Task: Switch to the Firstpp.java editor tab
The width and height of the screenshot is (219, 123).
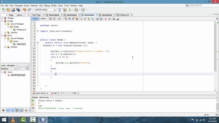Action: (124, 15)
